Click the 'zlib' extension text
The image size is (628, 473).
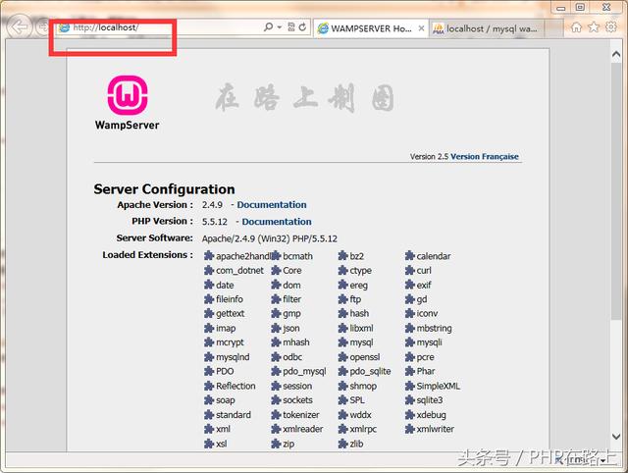pyautogui.click(x=356, y=444)
